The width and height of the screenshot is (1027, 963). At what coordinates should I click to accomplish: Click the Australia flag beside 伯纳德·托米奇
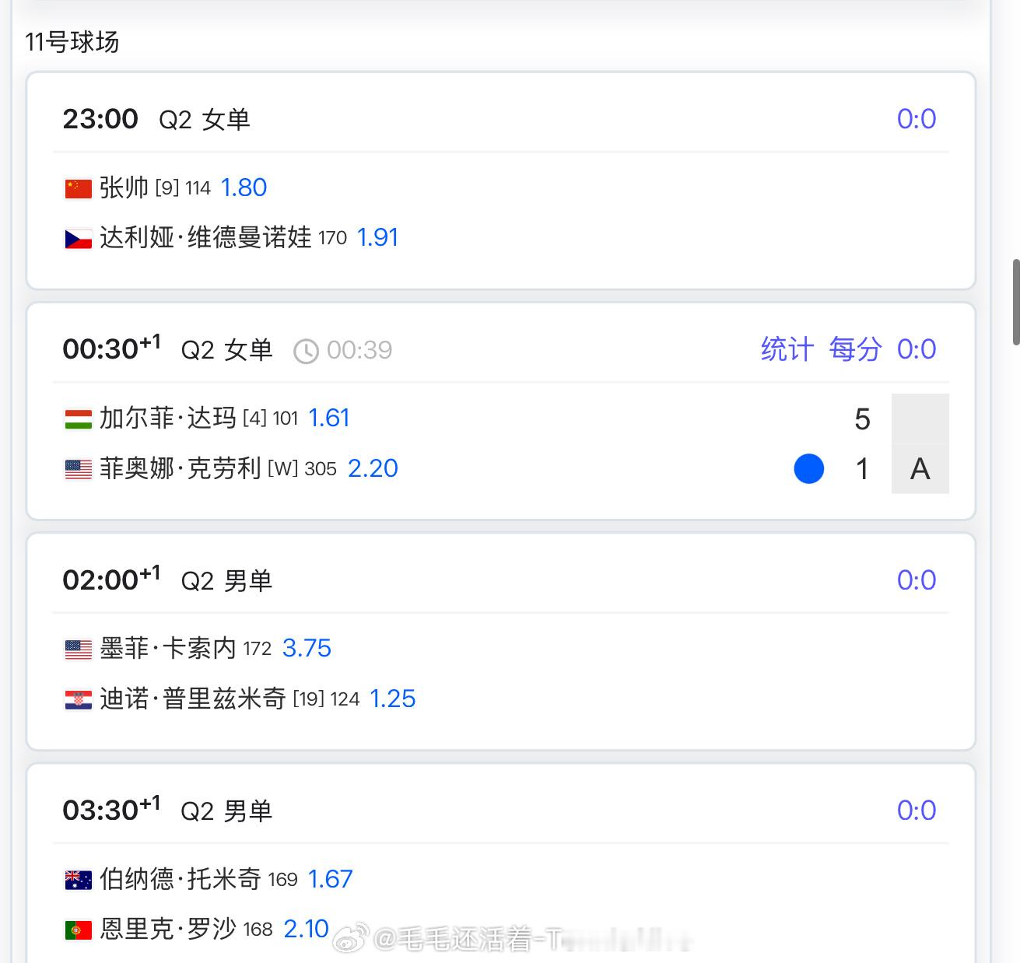coord(78,880)
